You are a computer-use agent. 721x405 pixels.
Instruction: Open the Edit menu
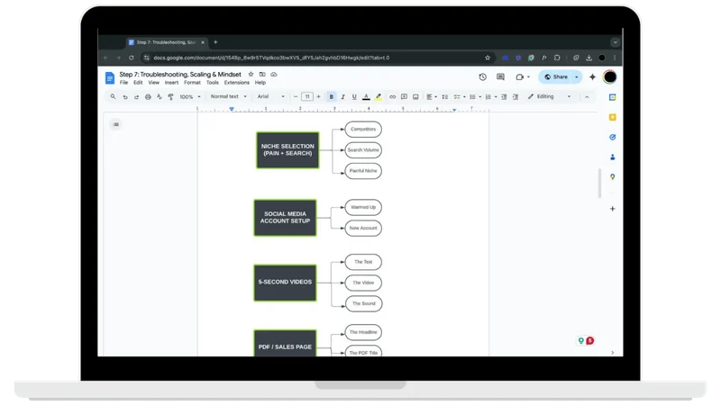tap(138, 83)
